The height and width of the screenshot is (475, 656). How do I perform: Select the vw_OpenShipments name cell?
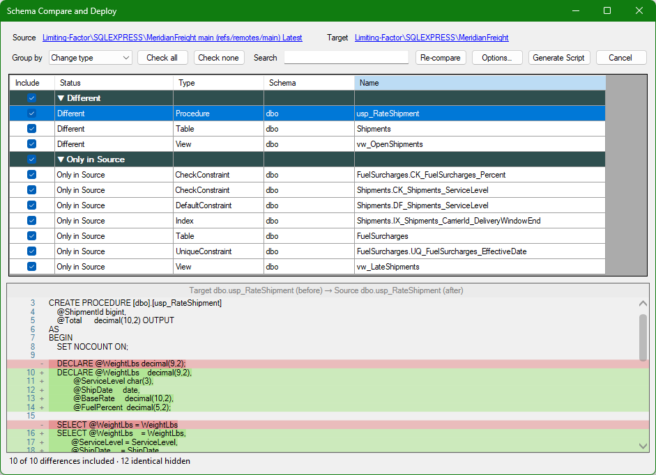[480, 144]
